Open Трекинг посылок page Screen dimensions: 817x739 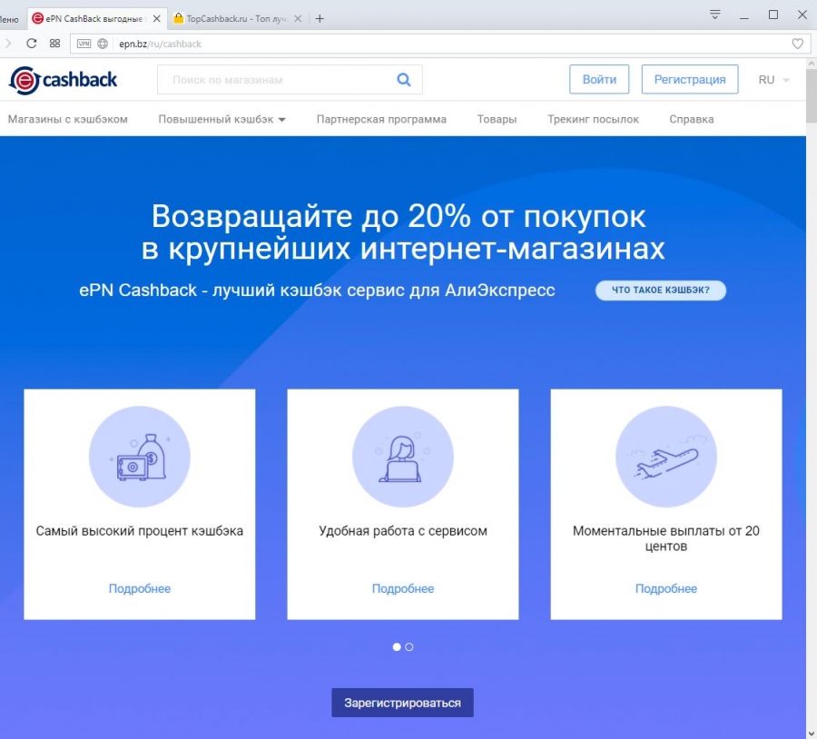(593, 119)
